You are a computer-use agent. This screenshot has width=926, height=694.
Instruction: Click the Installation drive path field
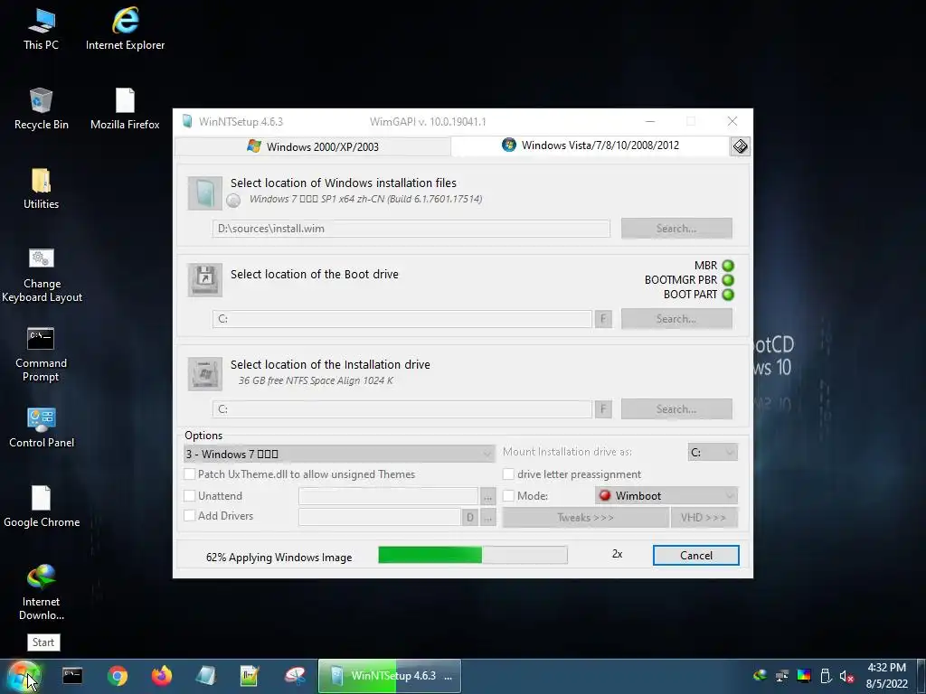click(402, 409)
